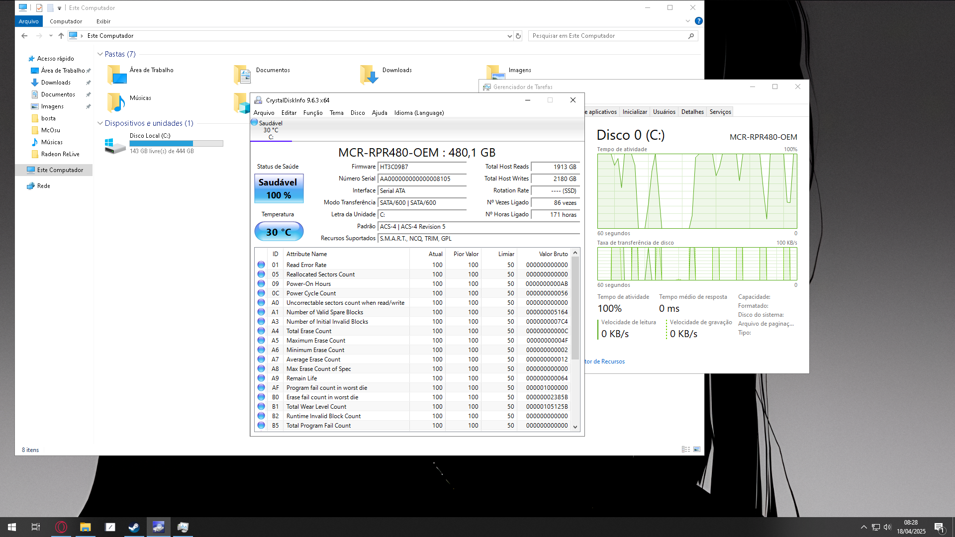
Task: Switch to Serviços tab in Task Manager
Action: point(720,112)
